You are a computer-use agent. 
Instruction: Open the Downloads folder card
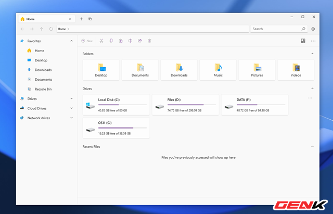(x=179, y=70)
